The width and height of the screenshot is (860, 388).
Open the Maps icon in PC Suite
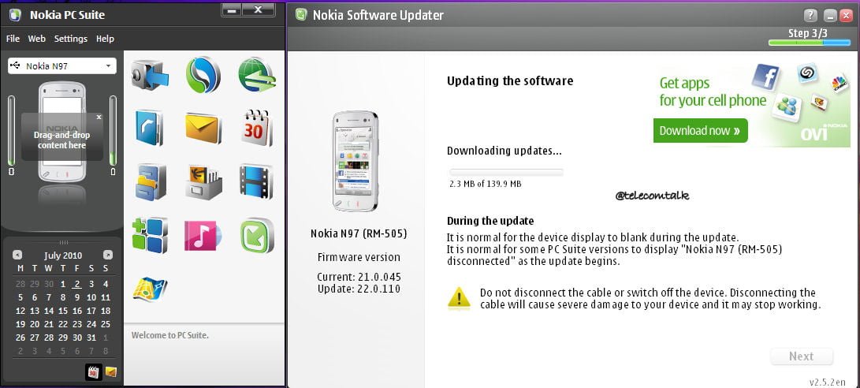pos(150,289)
